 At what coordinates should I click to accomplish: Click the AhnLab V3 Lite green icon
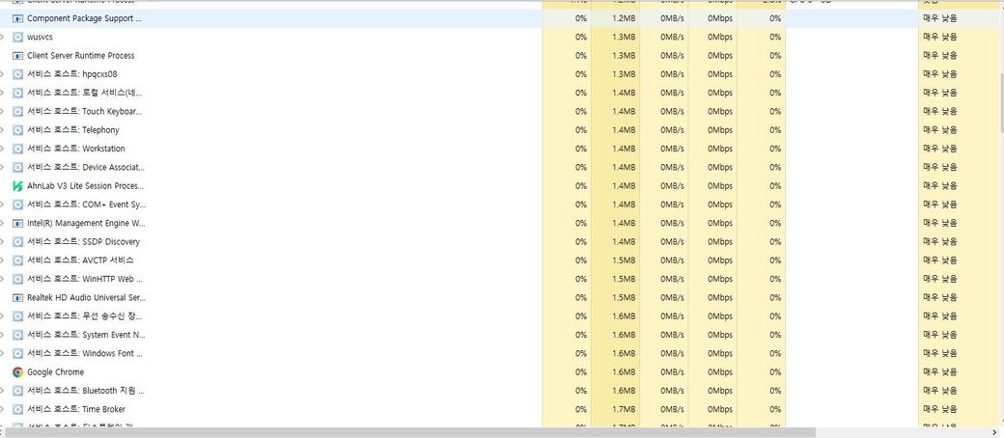pos(17,186)
